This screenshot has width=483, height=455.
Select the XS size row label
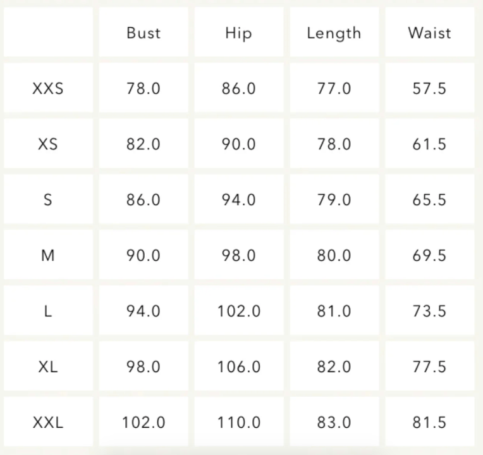pos(48,144)
